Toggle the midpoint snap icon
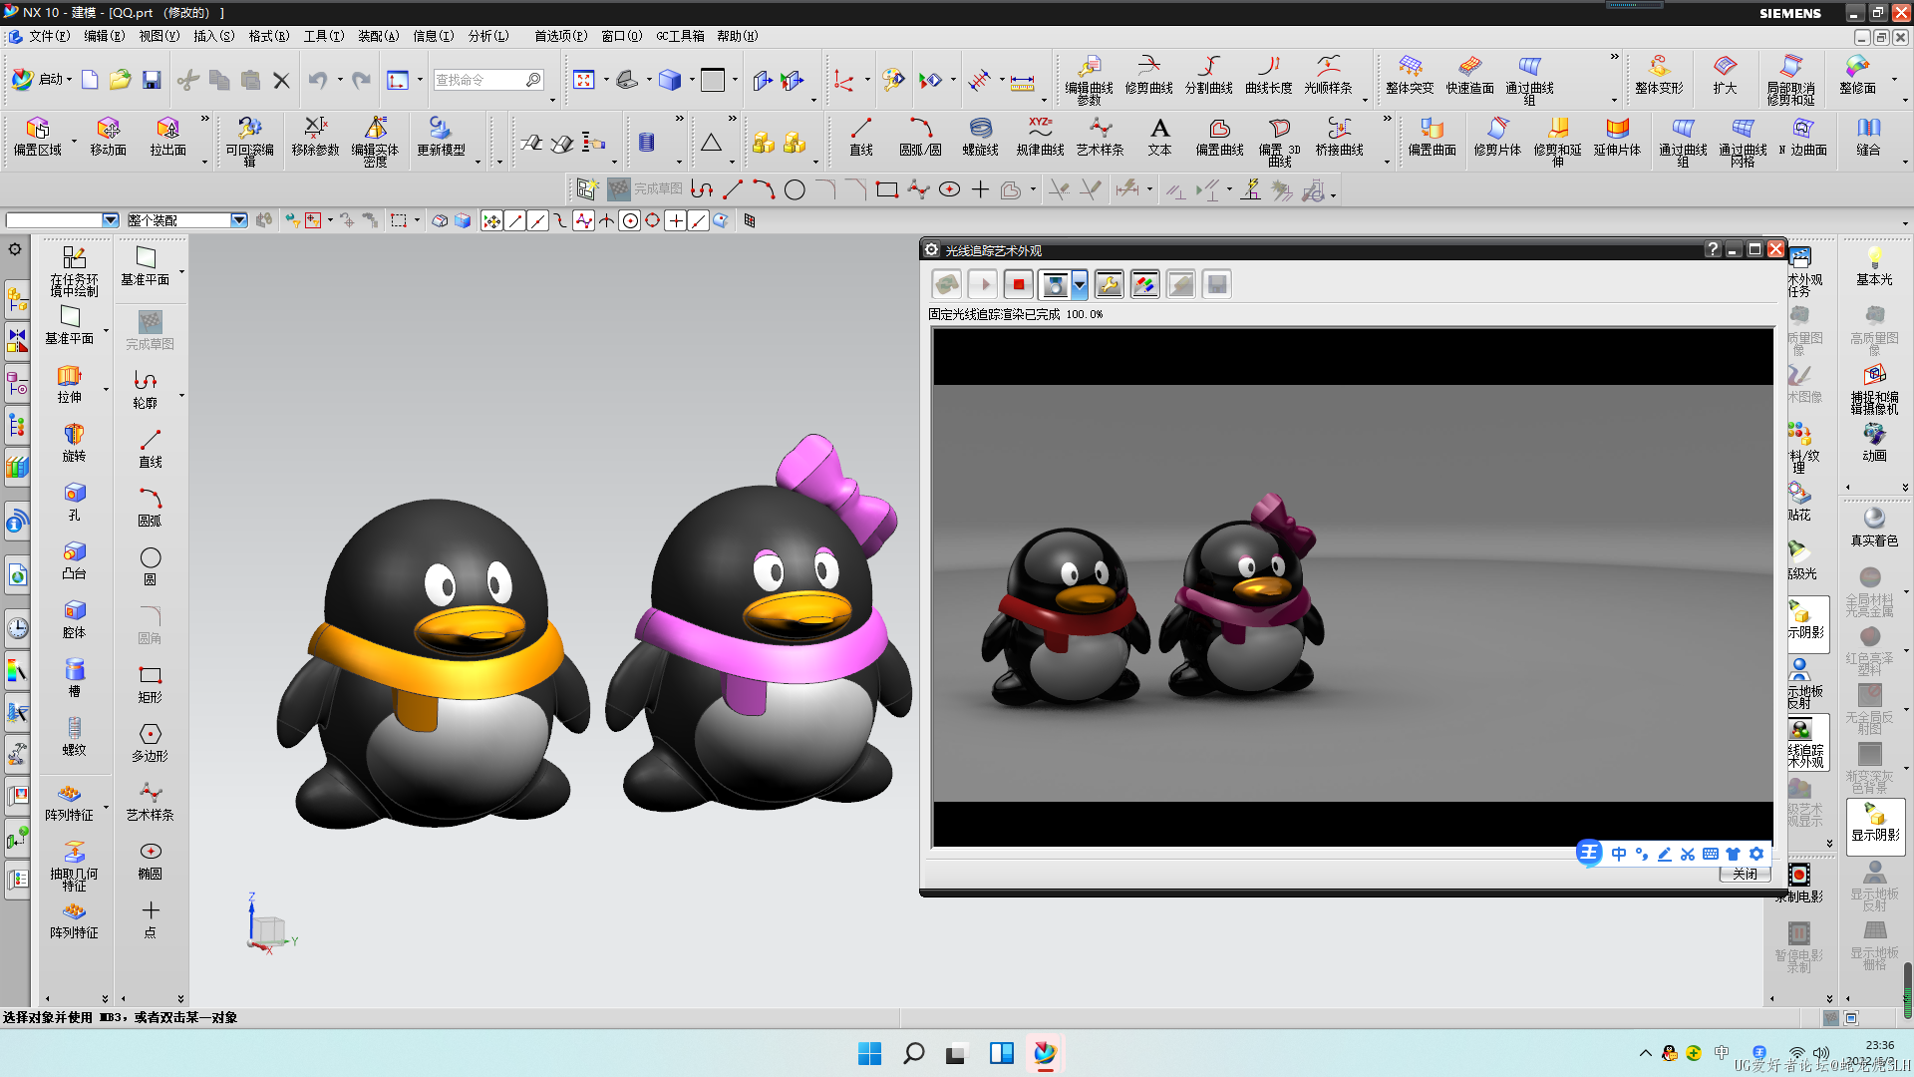 537,220
